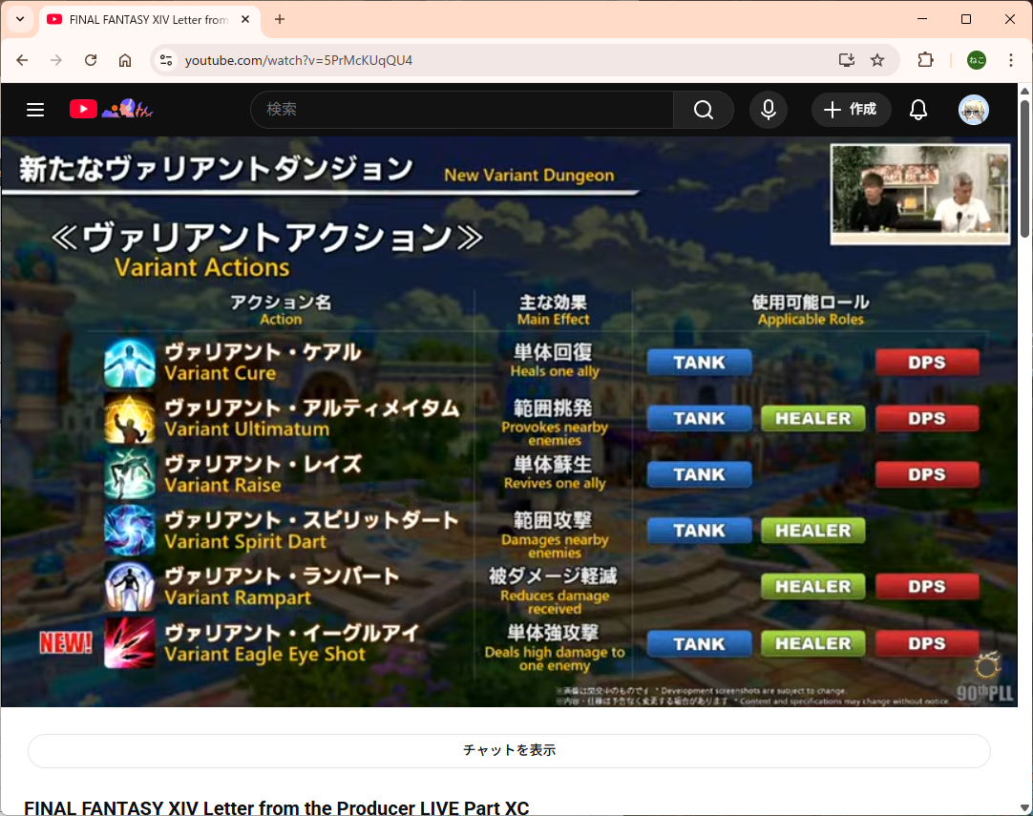Click the install app icon in address bar
The image size is (1033, 816).
pyautogui.click(x=846, y=60)
